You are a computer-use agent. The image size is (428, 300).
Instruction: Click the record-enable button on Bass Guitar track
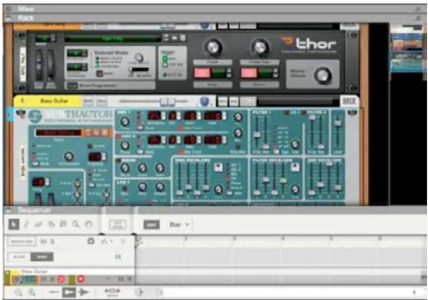click(x=80, y=279)
